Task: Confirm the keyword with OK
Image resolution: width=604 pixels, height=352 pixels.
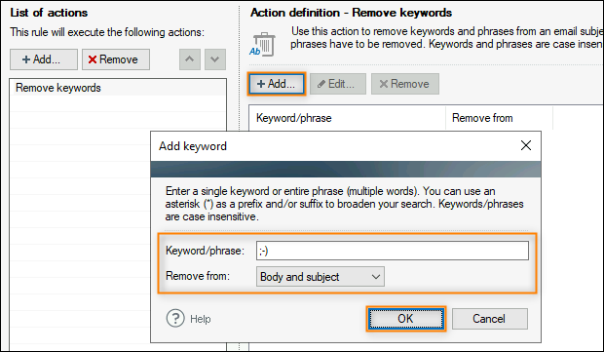Action: tap(405, 319)
